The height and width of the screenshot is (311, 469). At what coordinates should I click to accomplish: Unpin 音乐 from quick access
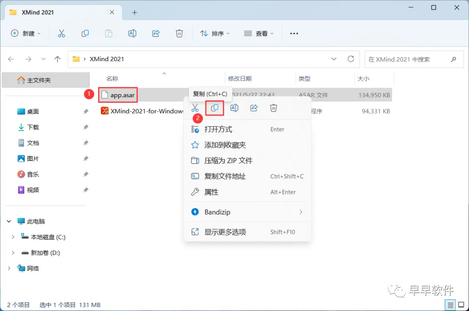86,174
